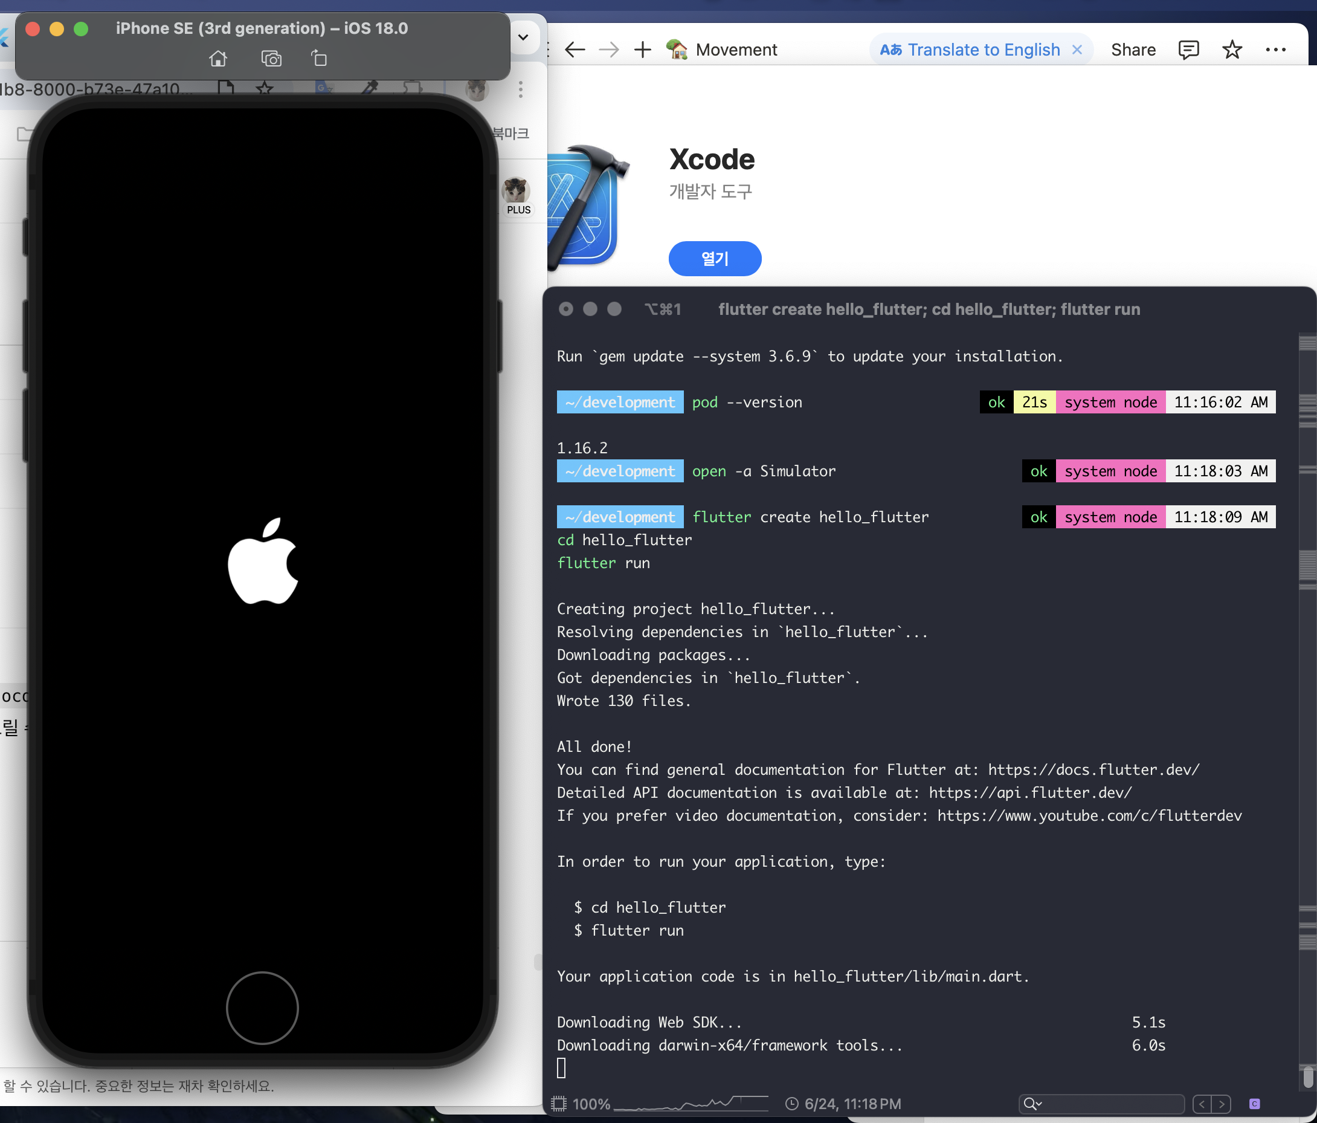
Task: Click the terminal search input field
Action: pyautogui.click(x=1112, y=1104)
